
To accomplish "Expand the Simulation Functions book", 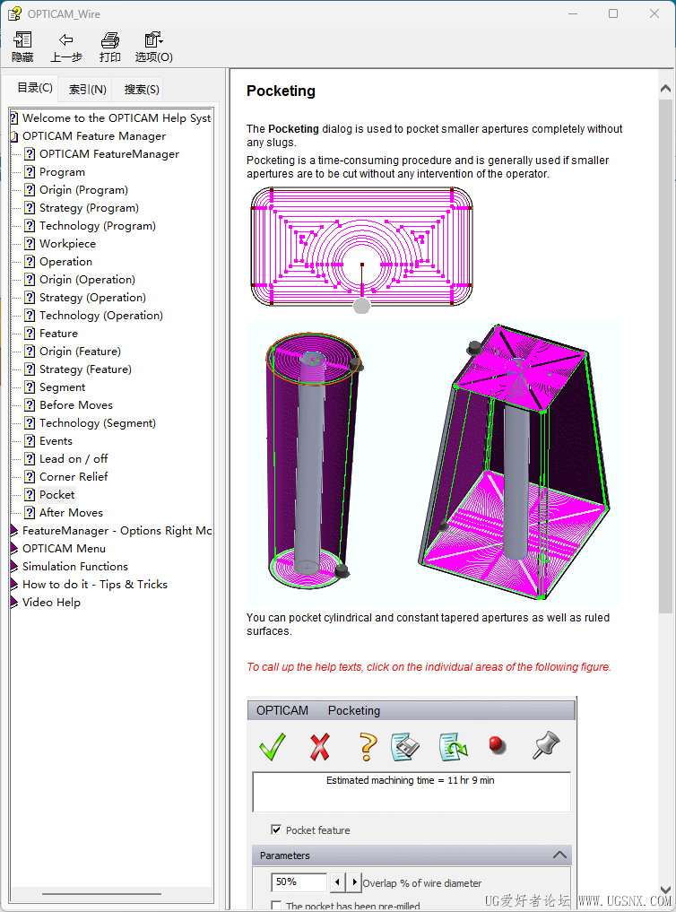I will pyautogui.click(x=14, y=567).
